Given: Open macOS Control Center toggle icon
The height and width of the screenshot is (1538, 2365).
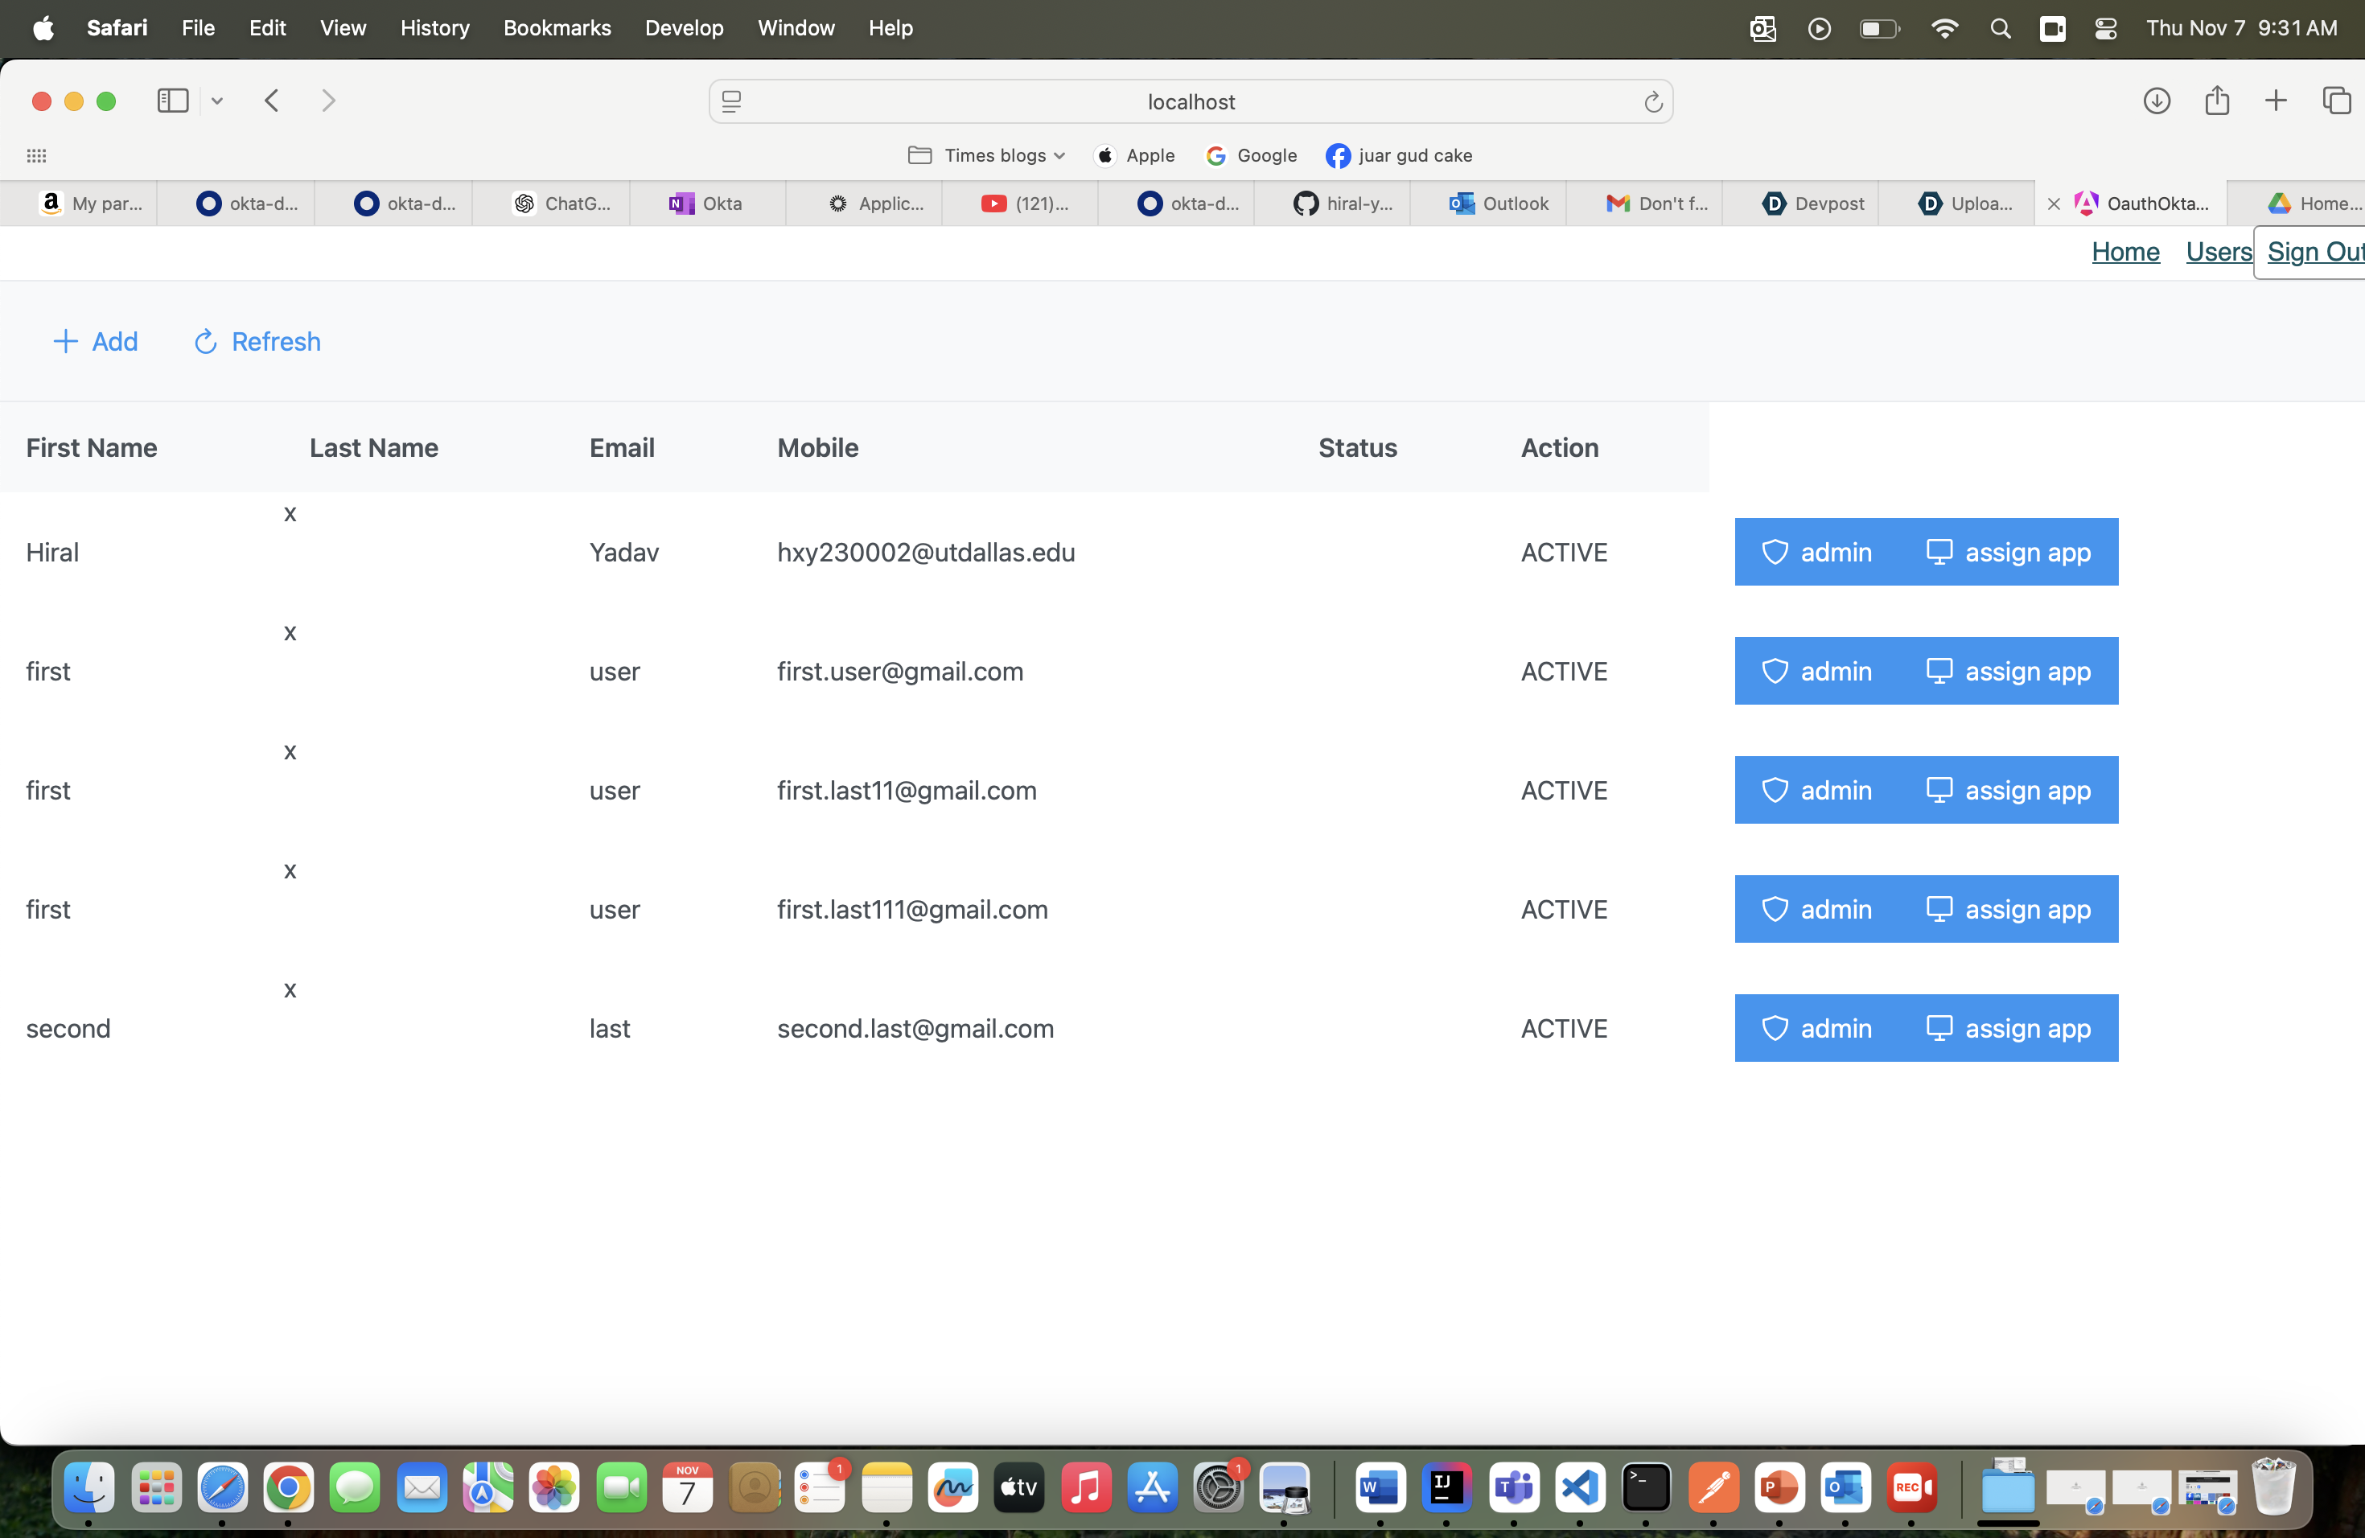Looking at the screenshot, I should tap(2104, 29).
